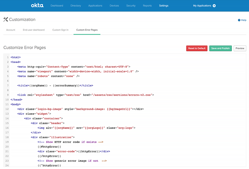Click the Help question mark icon

[x=239, y=20]
